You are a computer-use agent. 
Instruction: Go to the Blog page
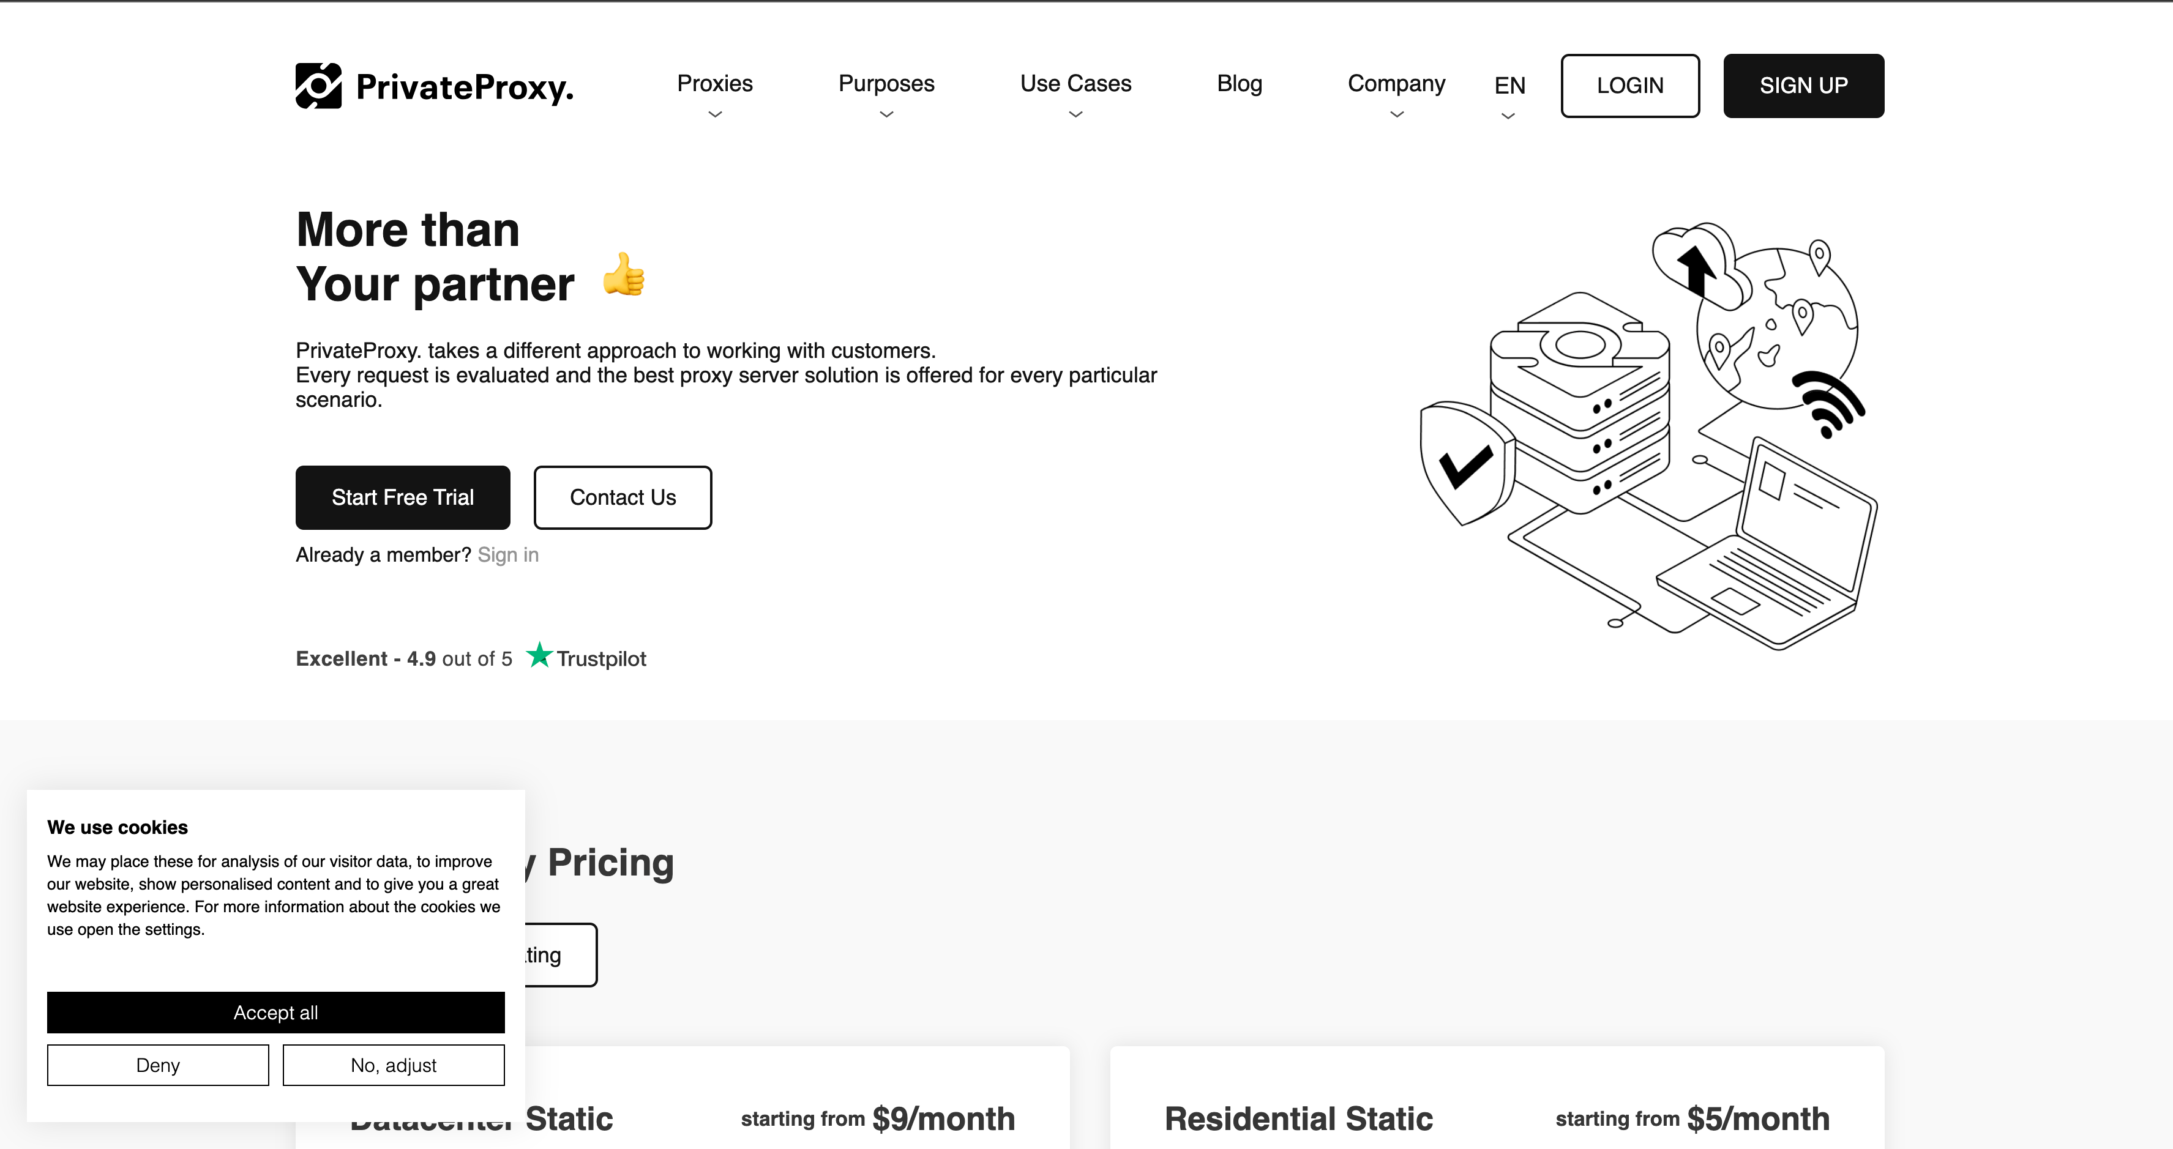[x=1239, y=83]
